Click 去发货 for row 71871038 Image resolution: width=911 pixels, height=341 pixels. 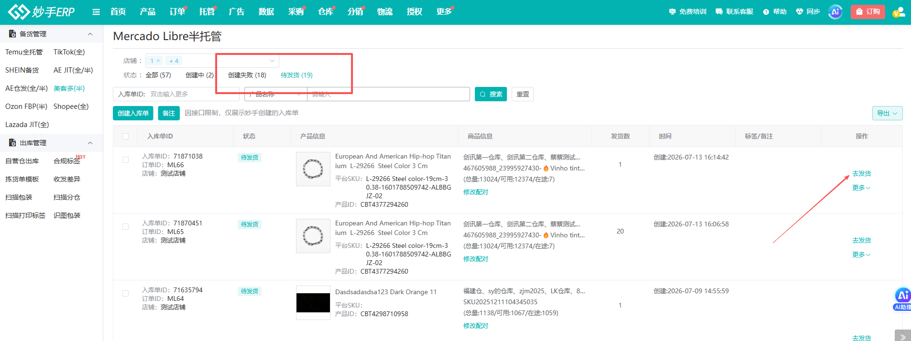pos(861,173)
